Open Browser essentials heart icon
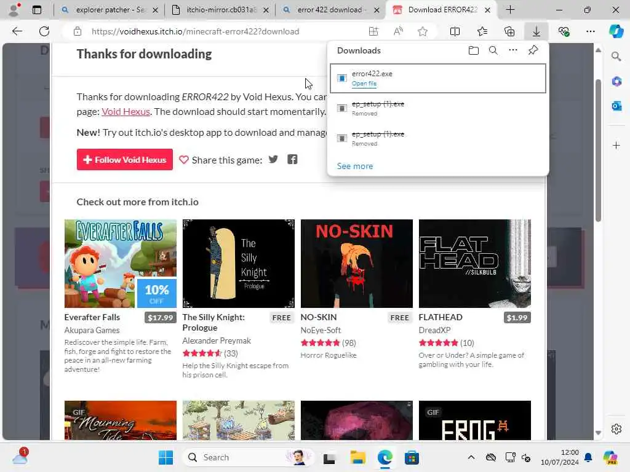Image resolution: width=630 pixels, height=472 pixels. coord(564,31)
